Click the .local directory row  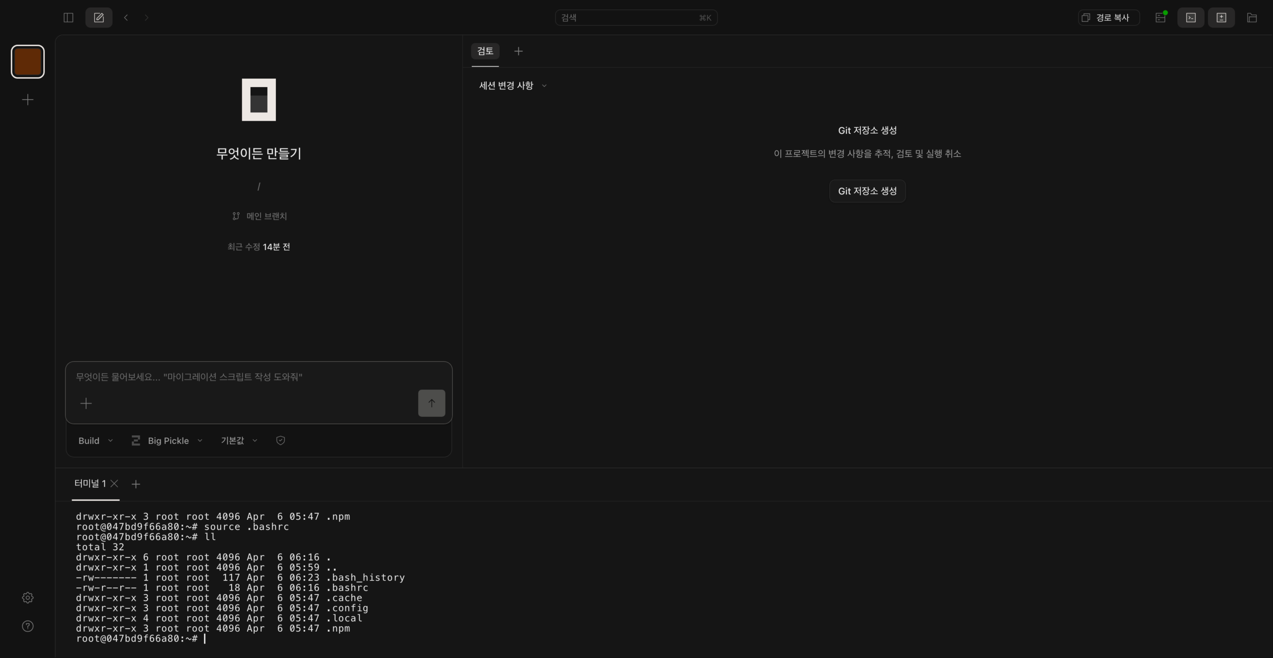coord(219,618)
